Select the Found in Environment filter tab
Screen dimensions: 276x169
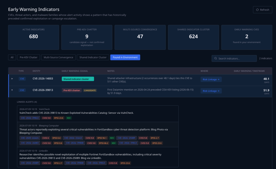125,57
